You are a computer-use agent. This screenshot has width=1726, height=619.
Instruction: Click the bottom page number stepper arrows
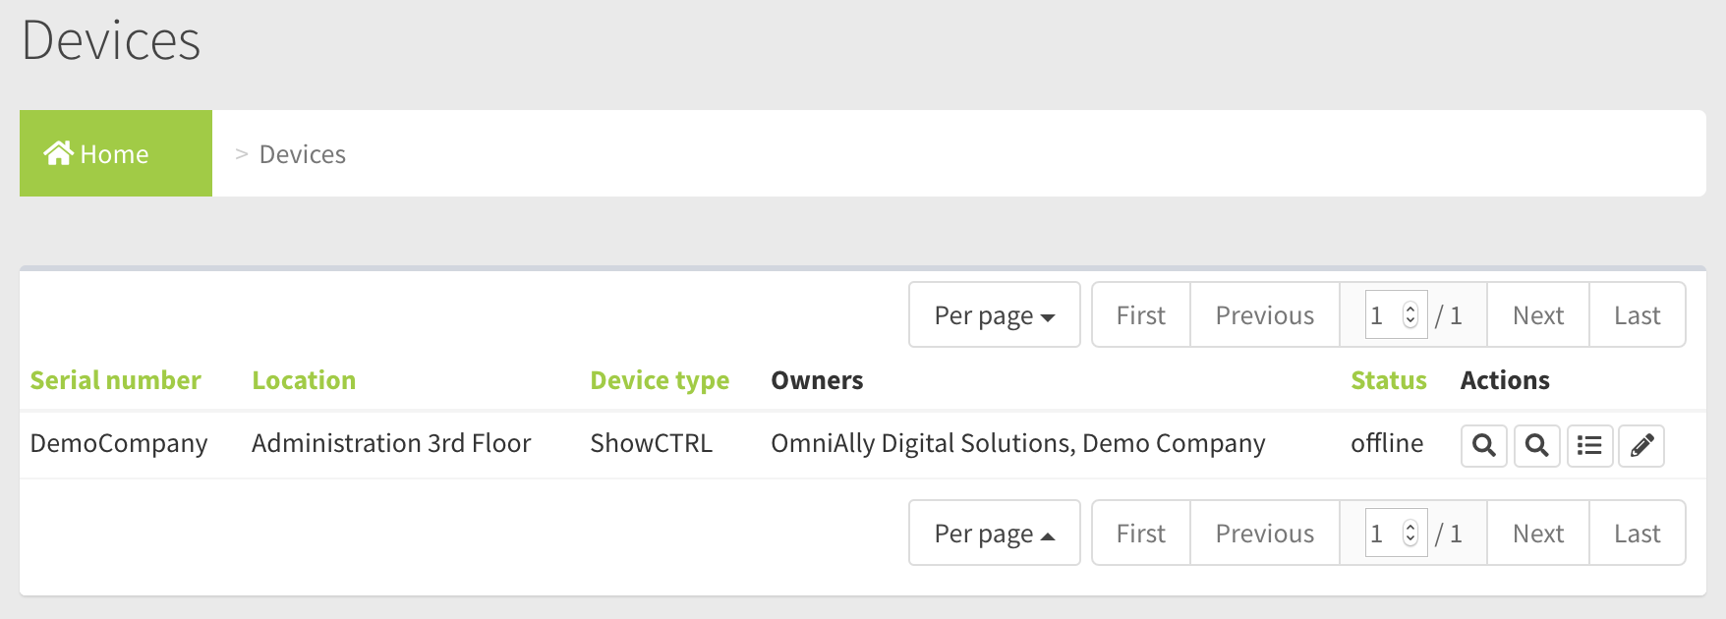click(x=1410, y=534)
